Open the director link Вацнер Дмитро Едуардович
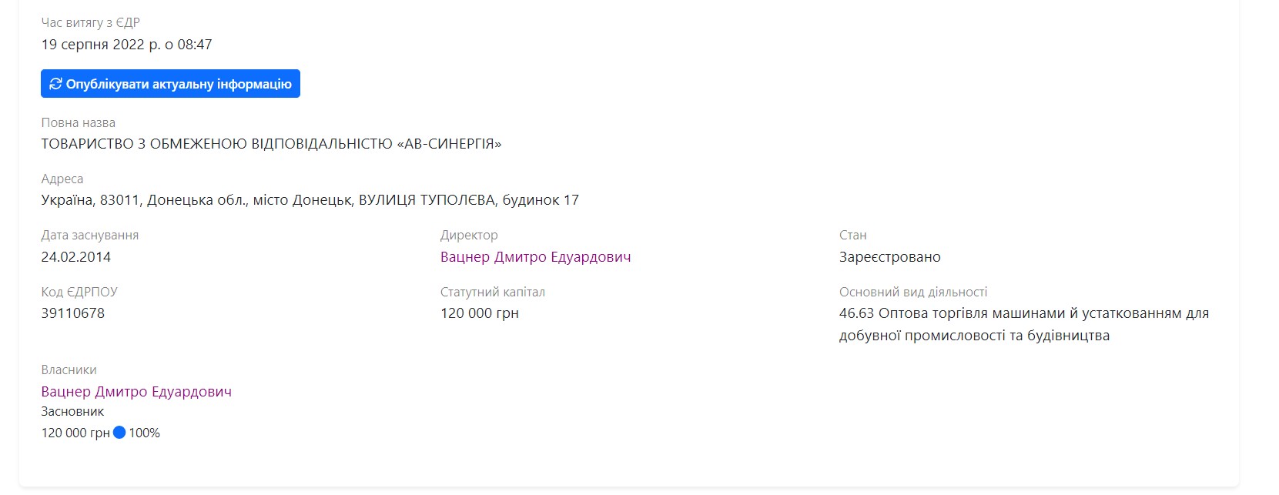This screenshot has width=1279, height=495. pyautogui.click(x=535, y=257)
